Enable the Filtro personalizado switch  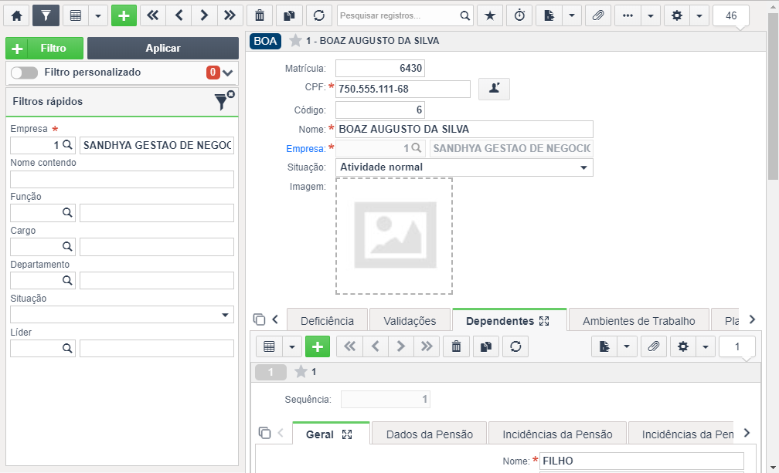[x=25, y=73]
